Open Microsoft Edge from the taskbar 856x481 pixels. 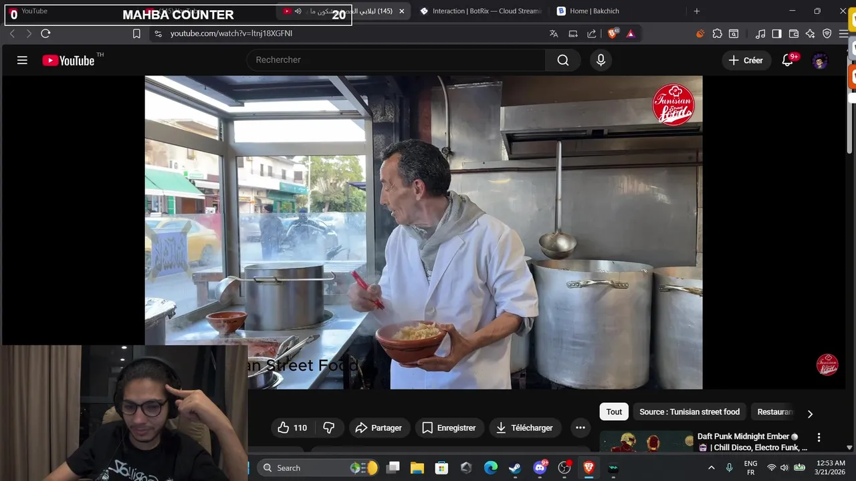(x=491, y=468)
